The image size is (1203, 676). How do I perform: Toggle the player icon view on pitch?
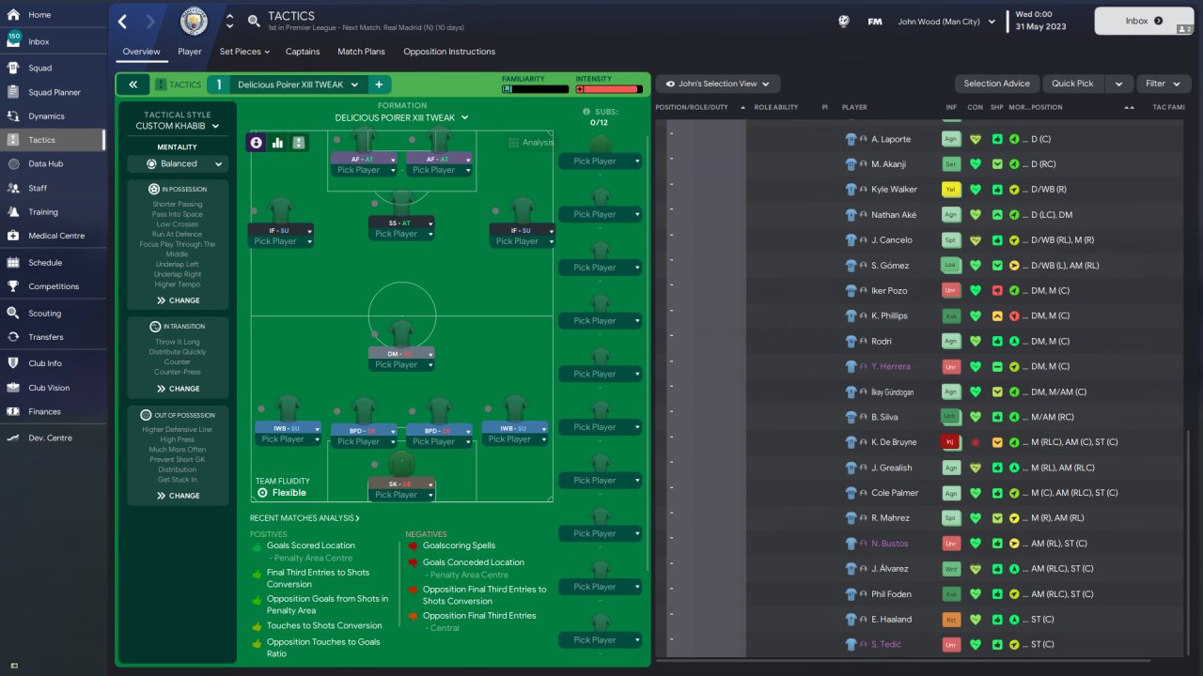click(x=257, y=143)
